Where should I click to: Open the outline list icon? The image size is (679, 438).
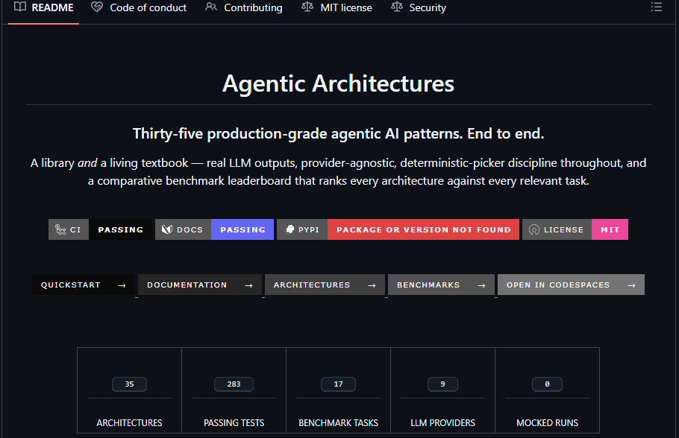[657, 7]
